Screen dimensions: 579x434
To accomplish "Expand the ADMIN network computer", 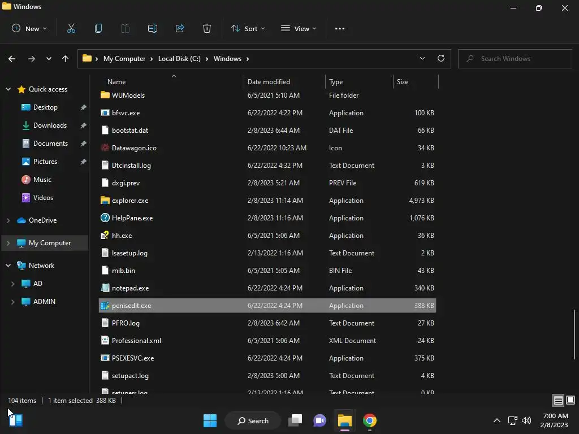I will 12,302.
